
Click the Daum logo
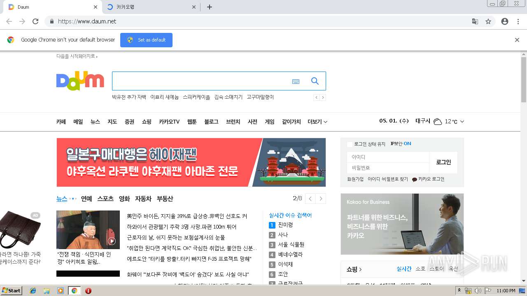(x=80, y=81)
